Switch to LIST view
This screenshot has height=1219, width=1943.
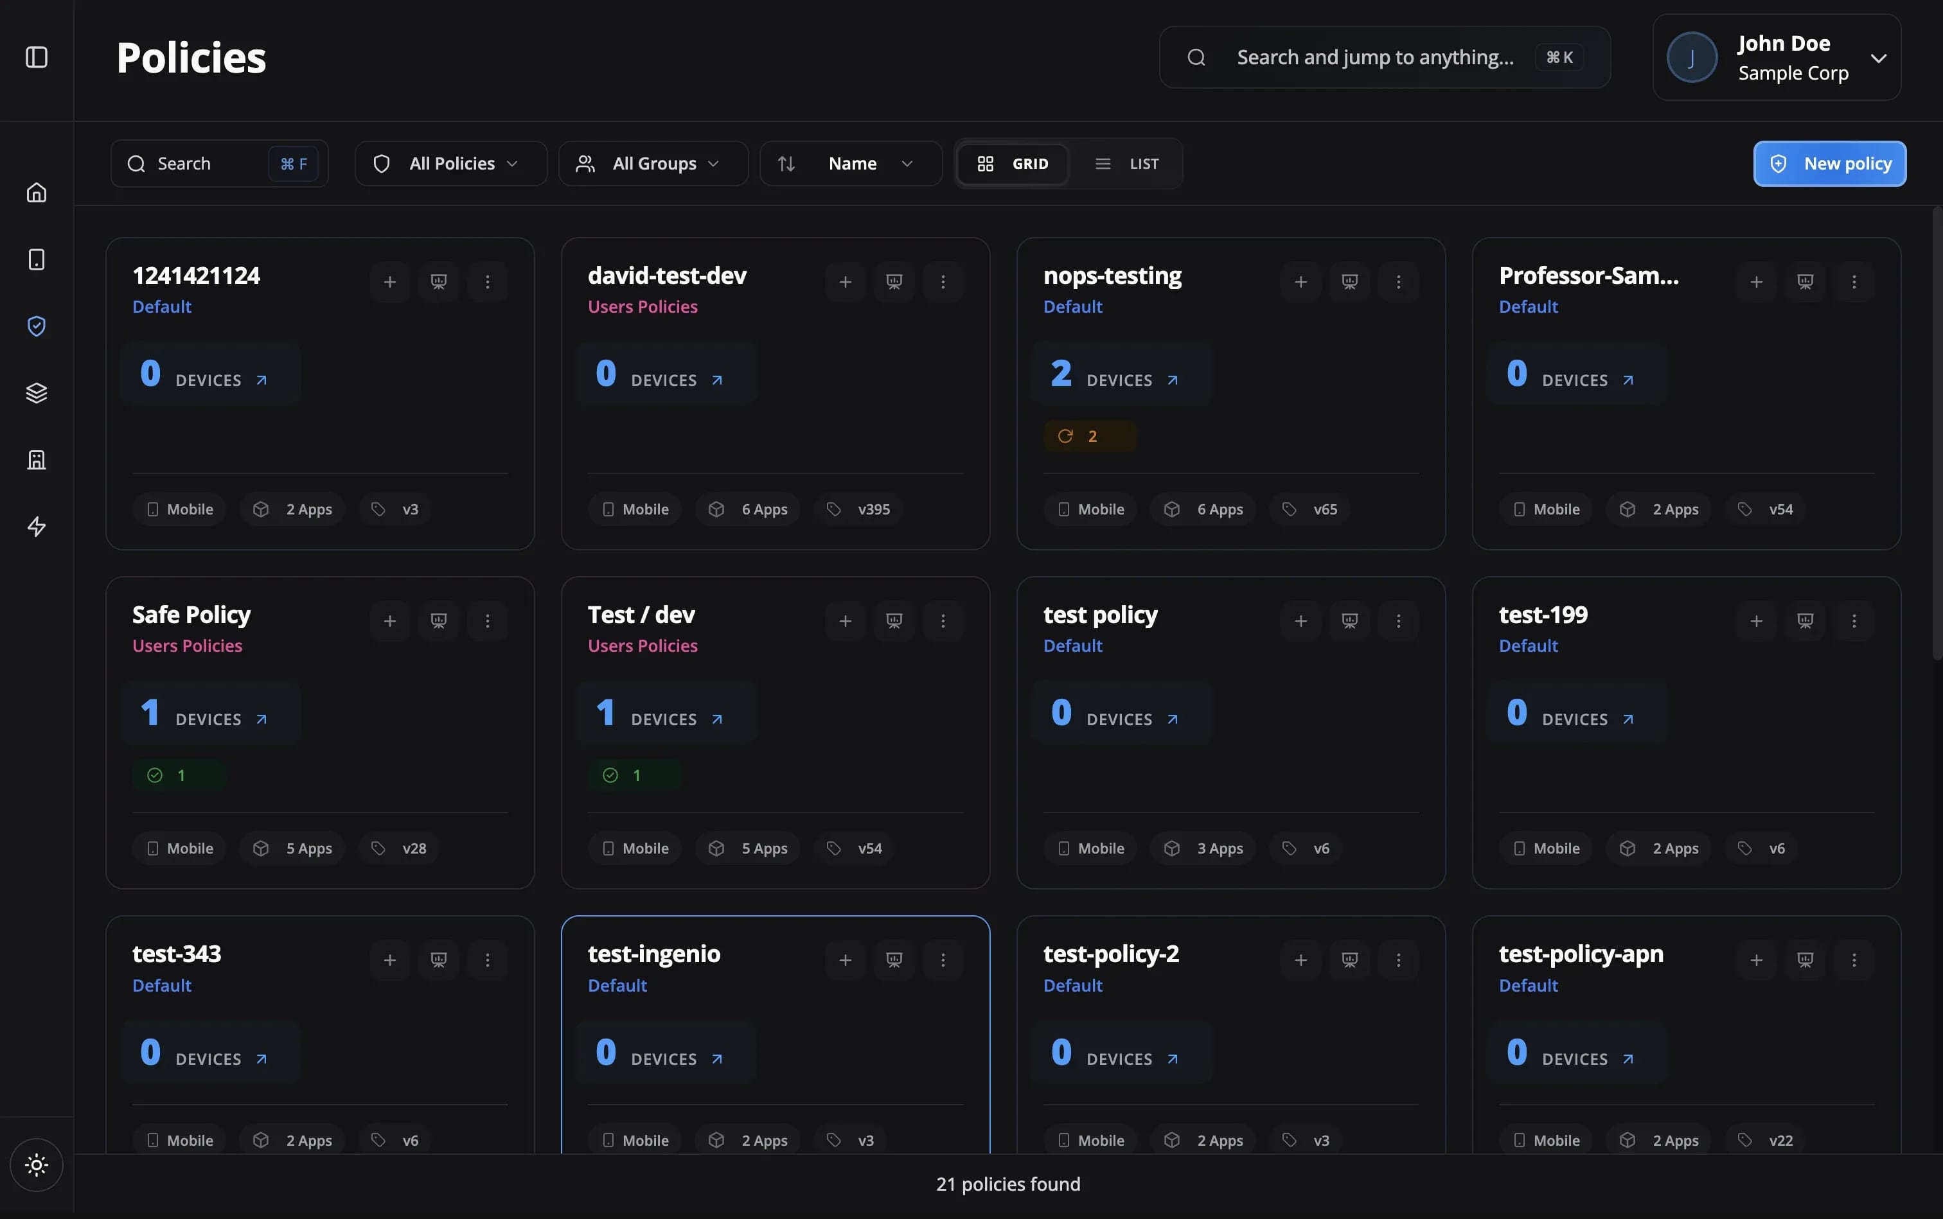[x=1127, y=164]
